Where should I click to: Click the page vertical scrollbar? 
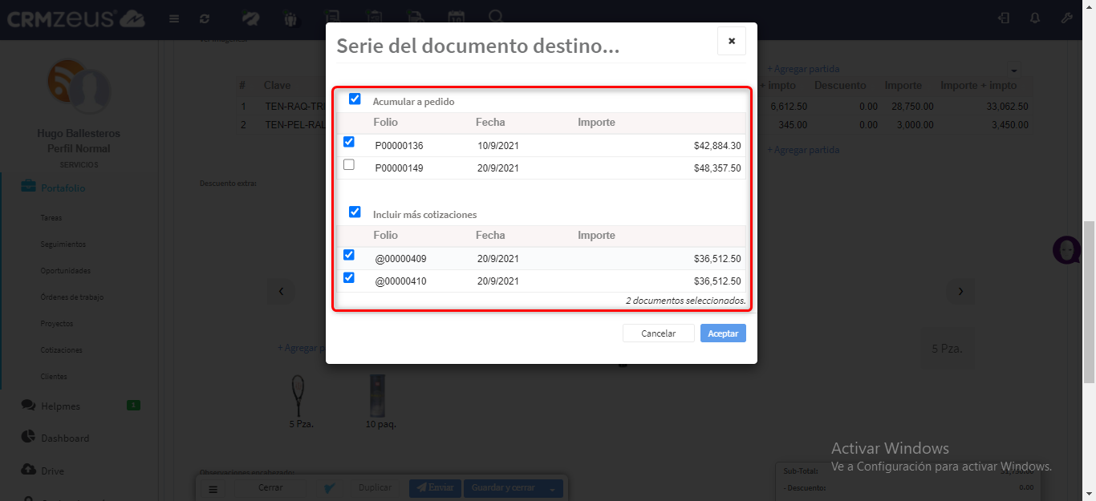coord(1089,305)
